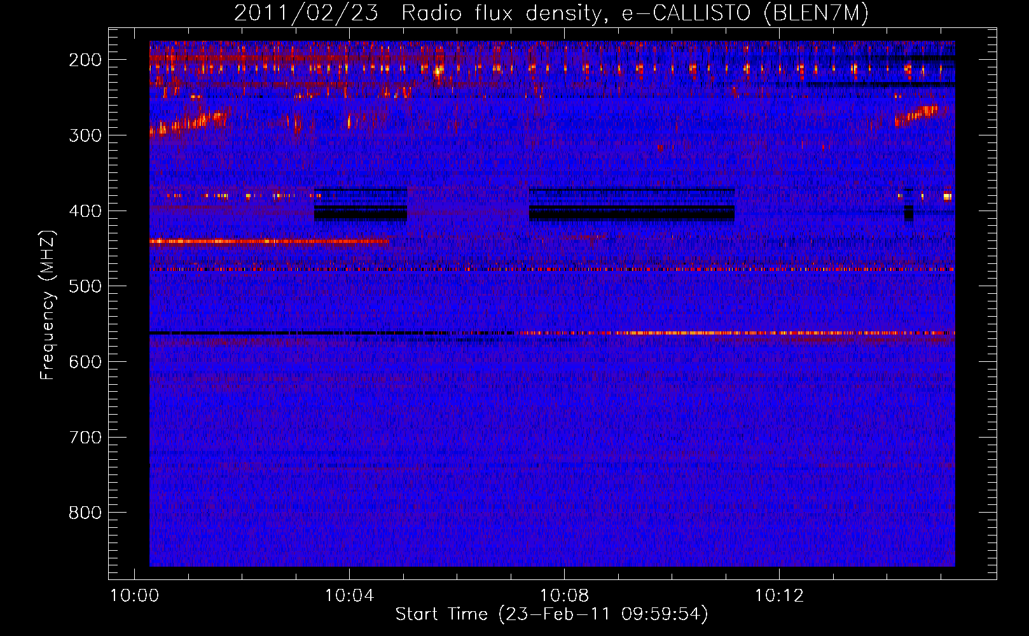Click the 200 frequency tick label
The image size is (1029, 636).
85,60
